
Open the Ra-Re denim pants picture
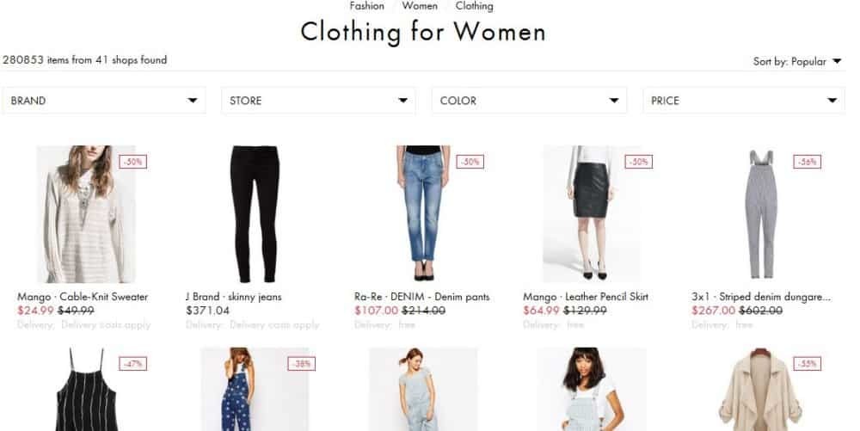(x=423, y=213)
